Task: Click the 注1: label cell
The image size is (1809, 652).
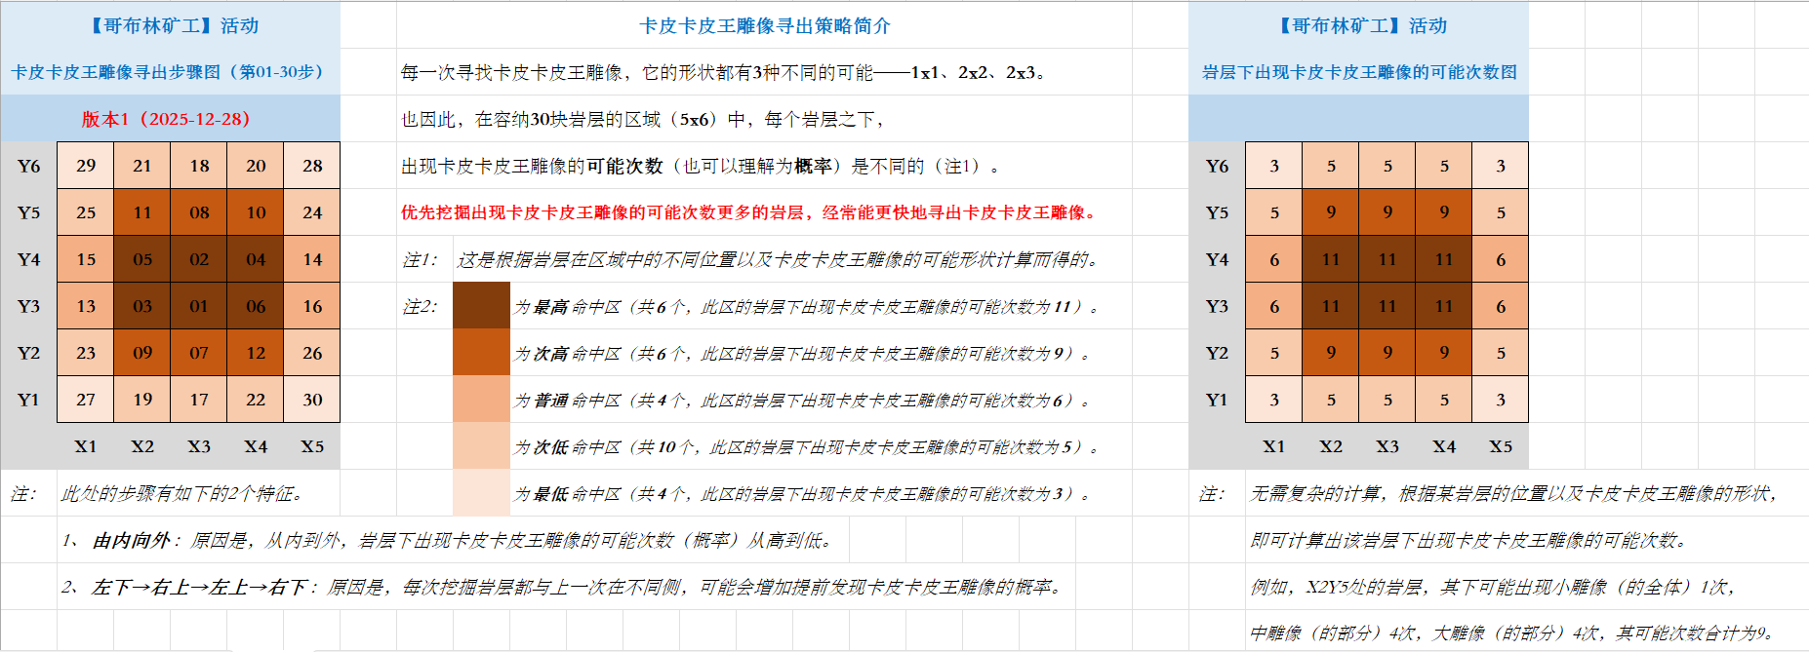Action: point(421,259)
